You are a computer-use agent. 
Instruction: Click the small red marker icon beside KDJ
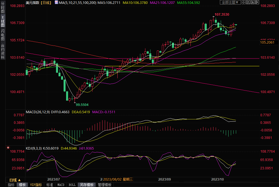8,147
